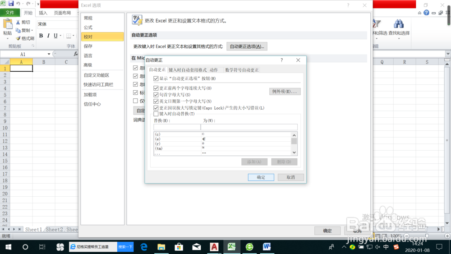
Task: Open Microsoft Edge from taskbar
Action: (x=143, y=247)
